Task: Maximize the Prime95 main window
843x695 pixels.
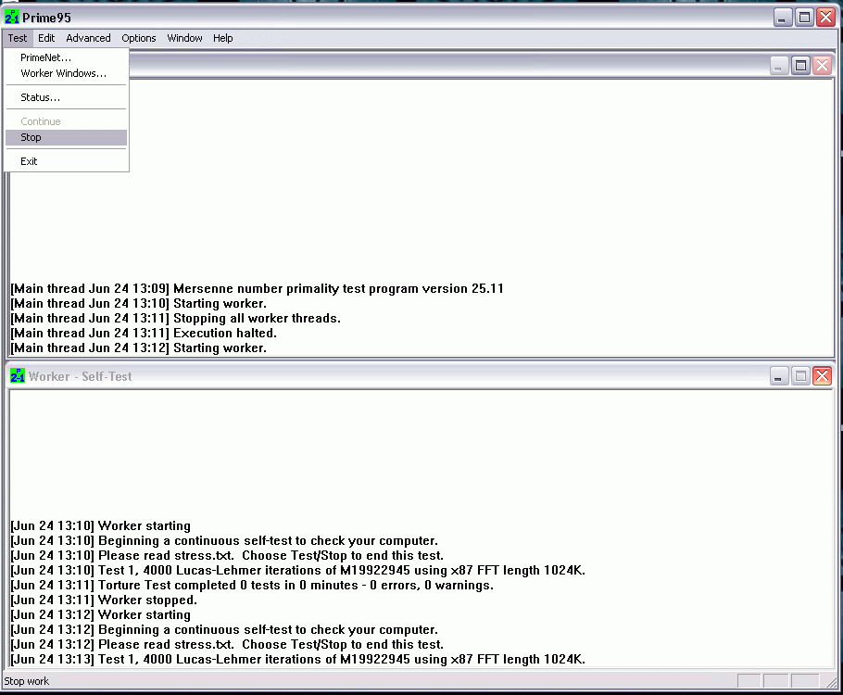Action: 804,18
